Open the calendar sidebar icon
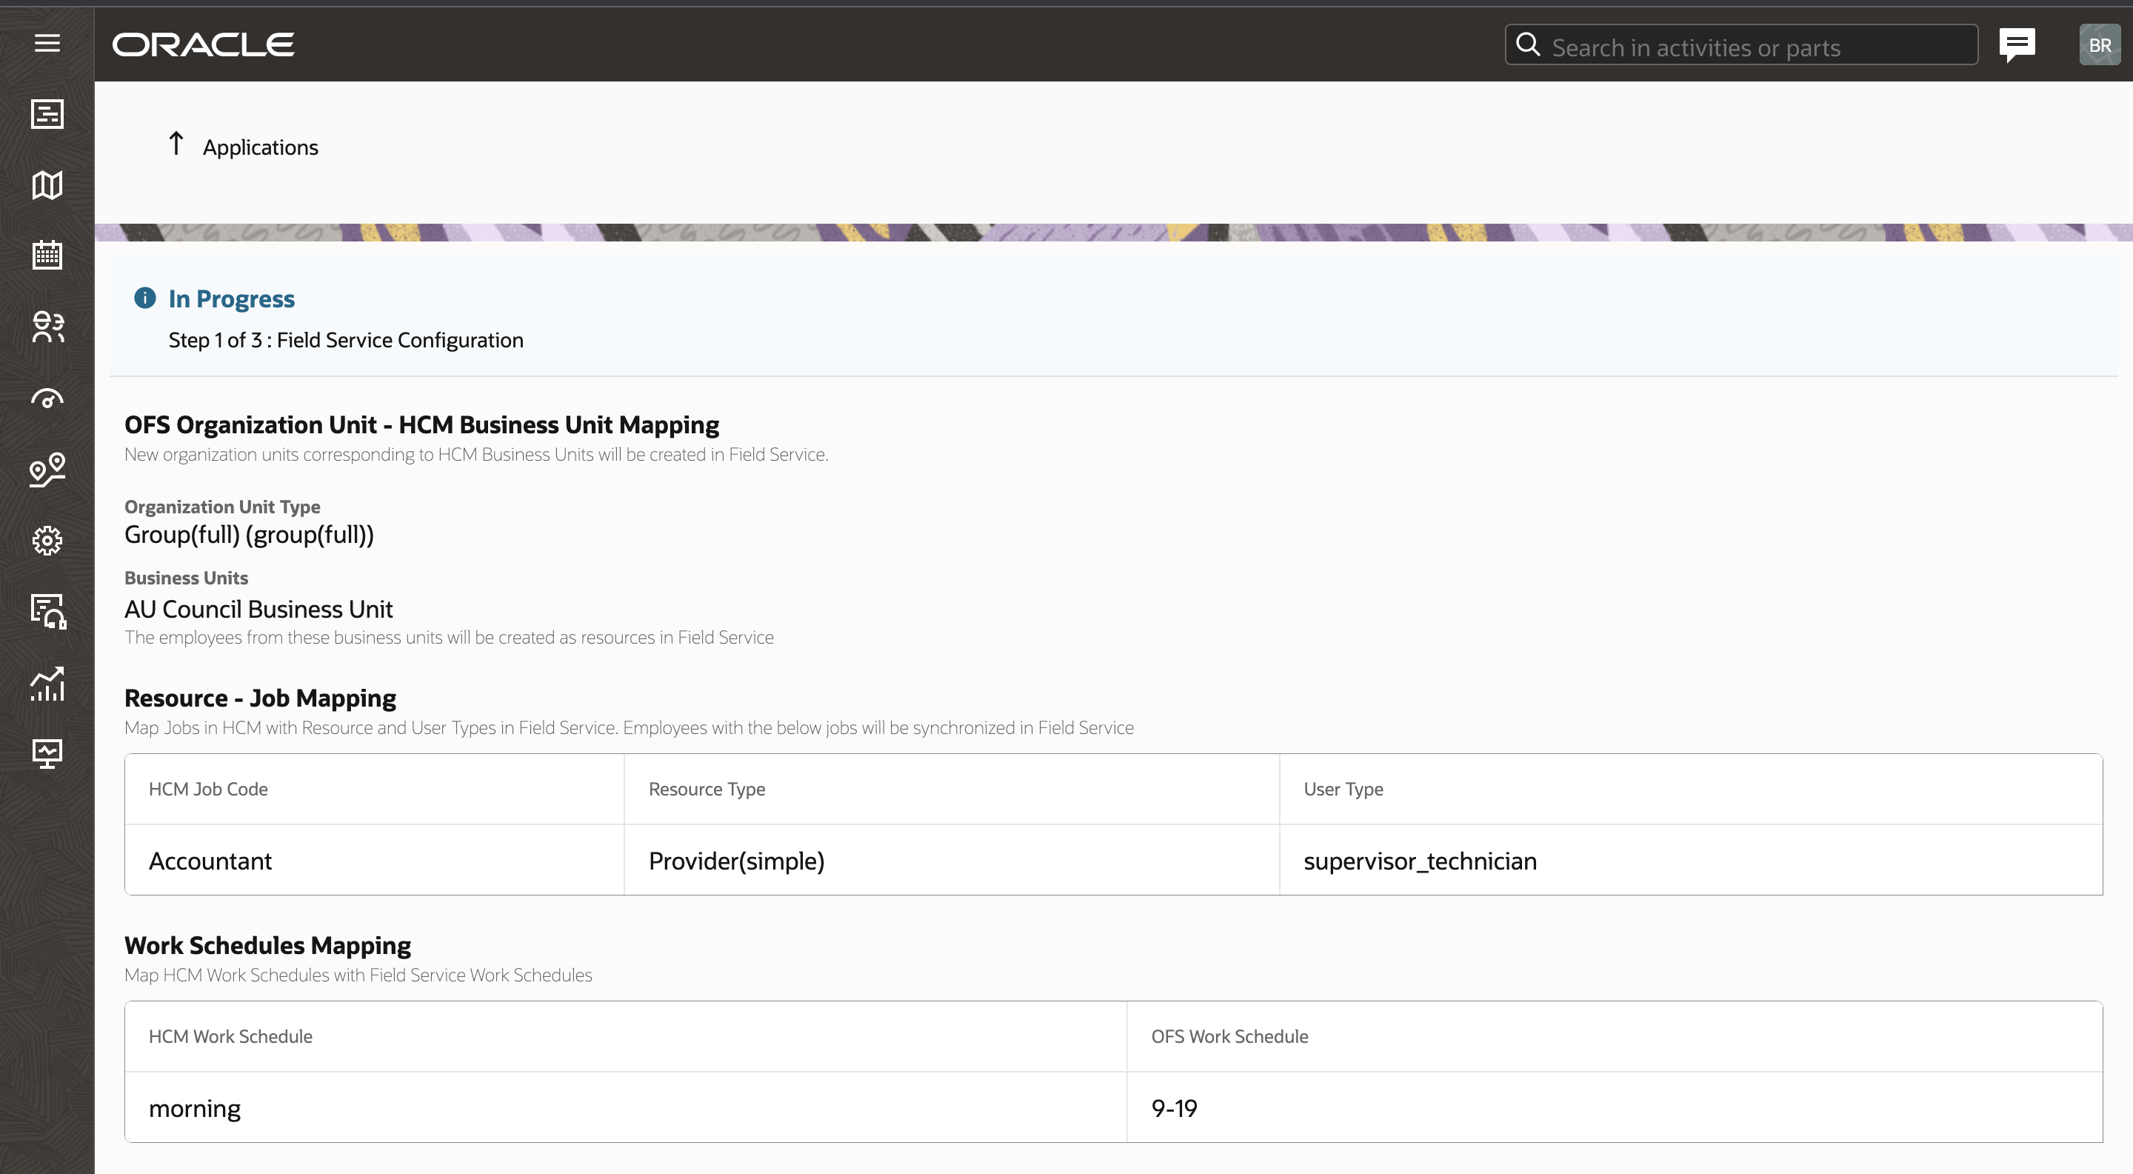The width and height of the screenshot is (2133, 1174). coord(47,255)
